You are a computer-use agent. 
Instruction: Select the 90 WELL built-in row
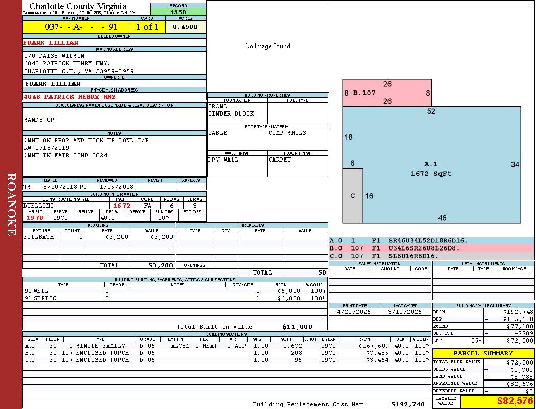pyautogui.click(x=175, y=291)
